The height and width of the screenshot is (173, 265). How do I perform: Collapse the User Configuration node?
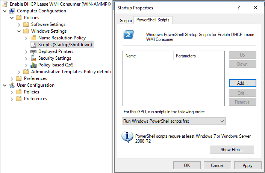click(5, 86)
